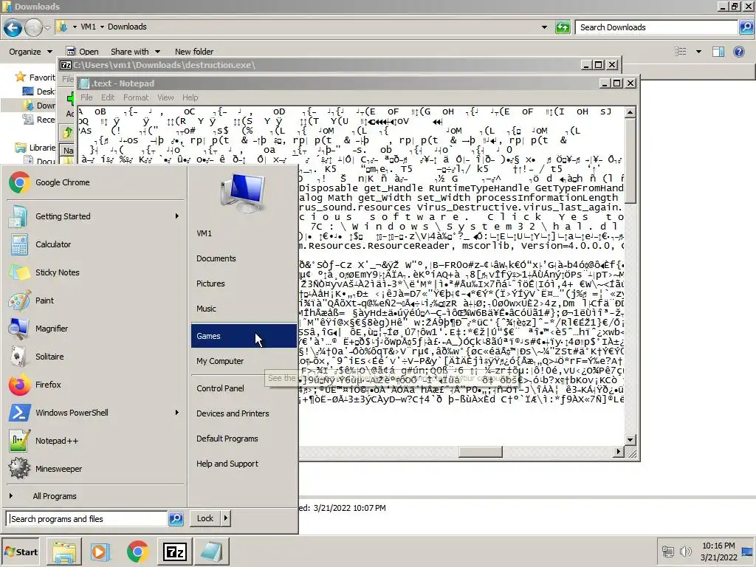Click the search magnifier button in Start menu
The width and height of the screenshot is (756, 567).
coord(176,519)
